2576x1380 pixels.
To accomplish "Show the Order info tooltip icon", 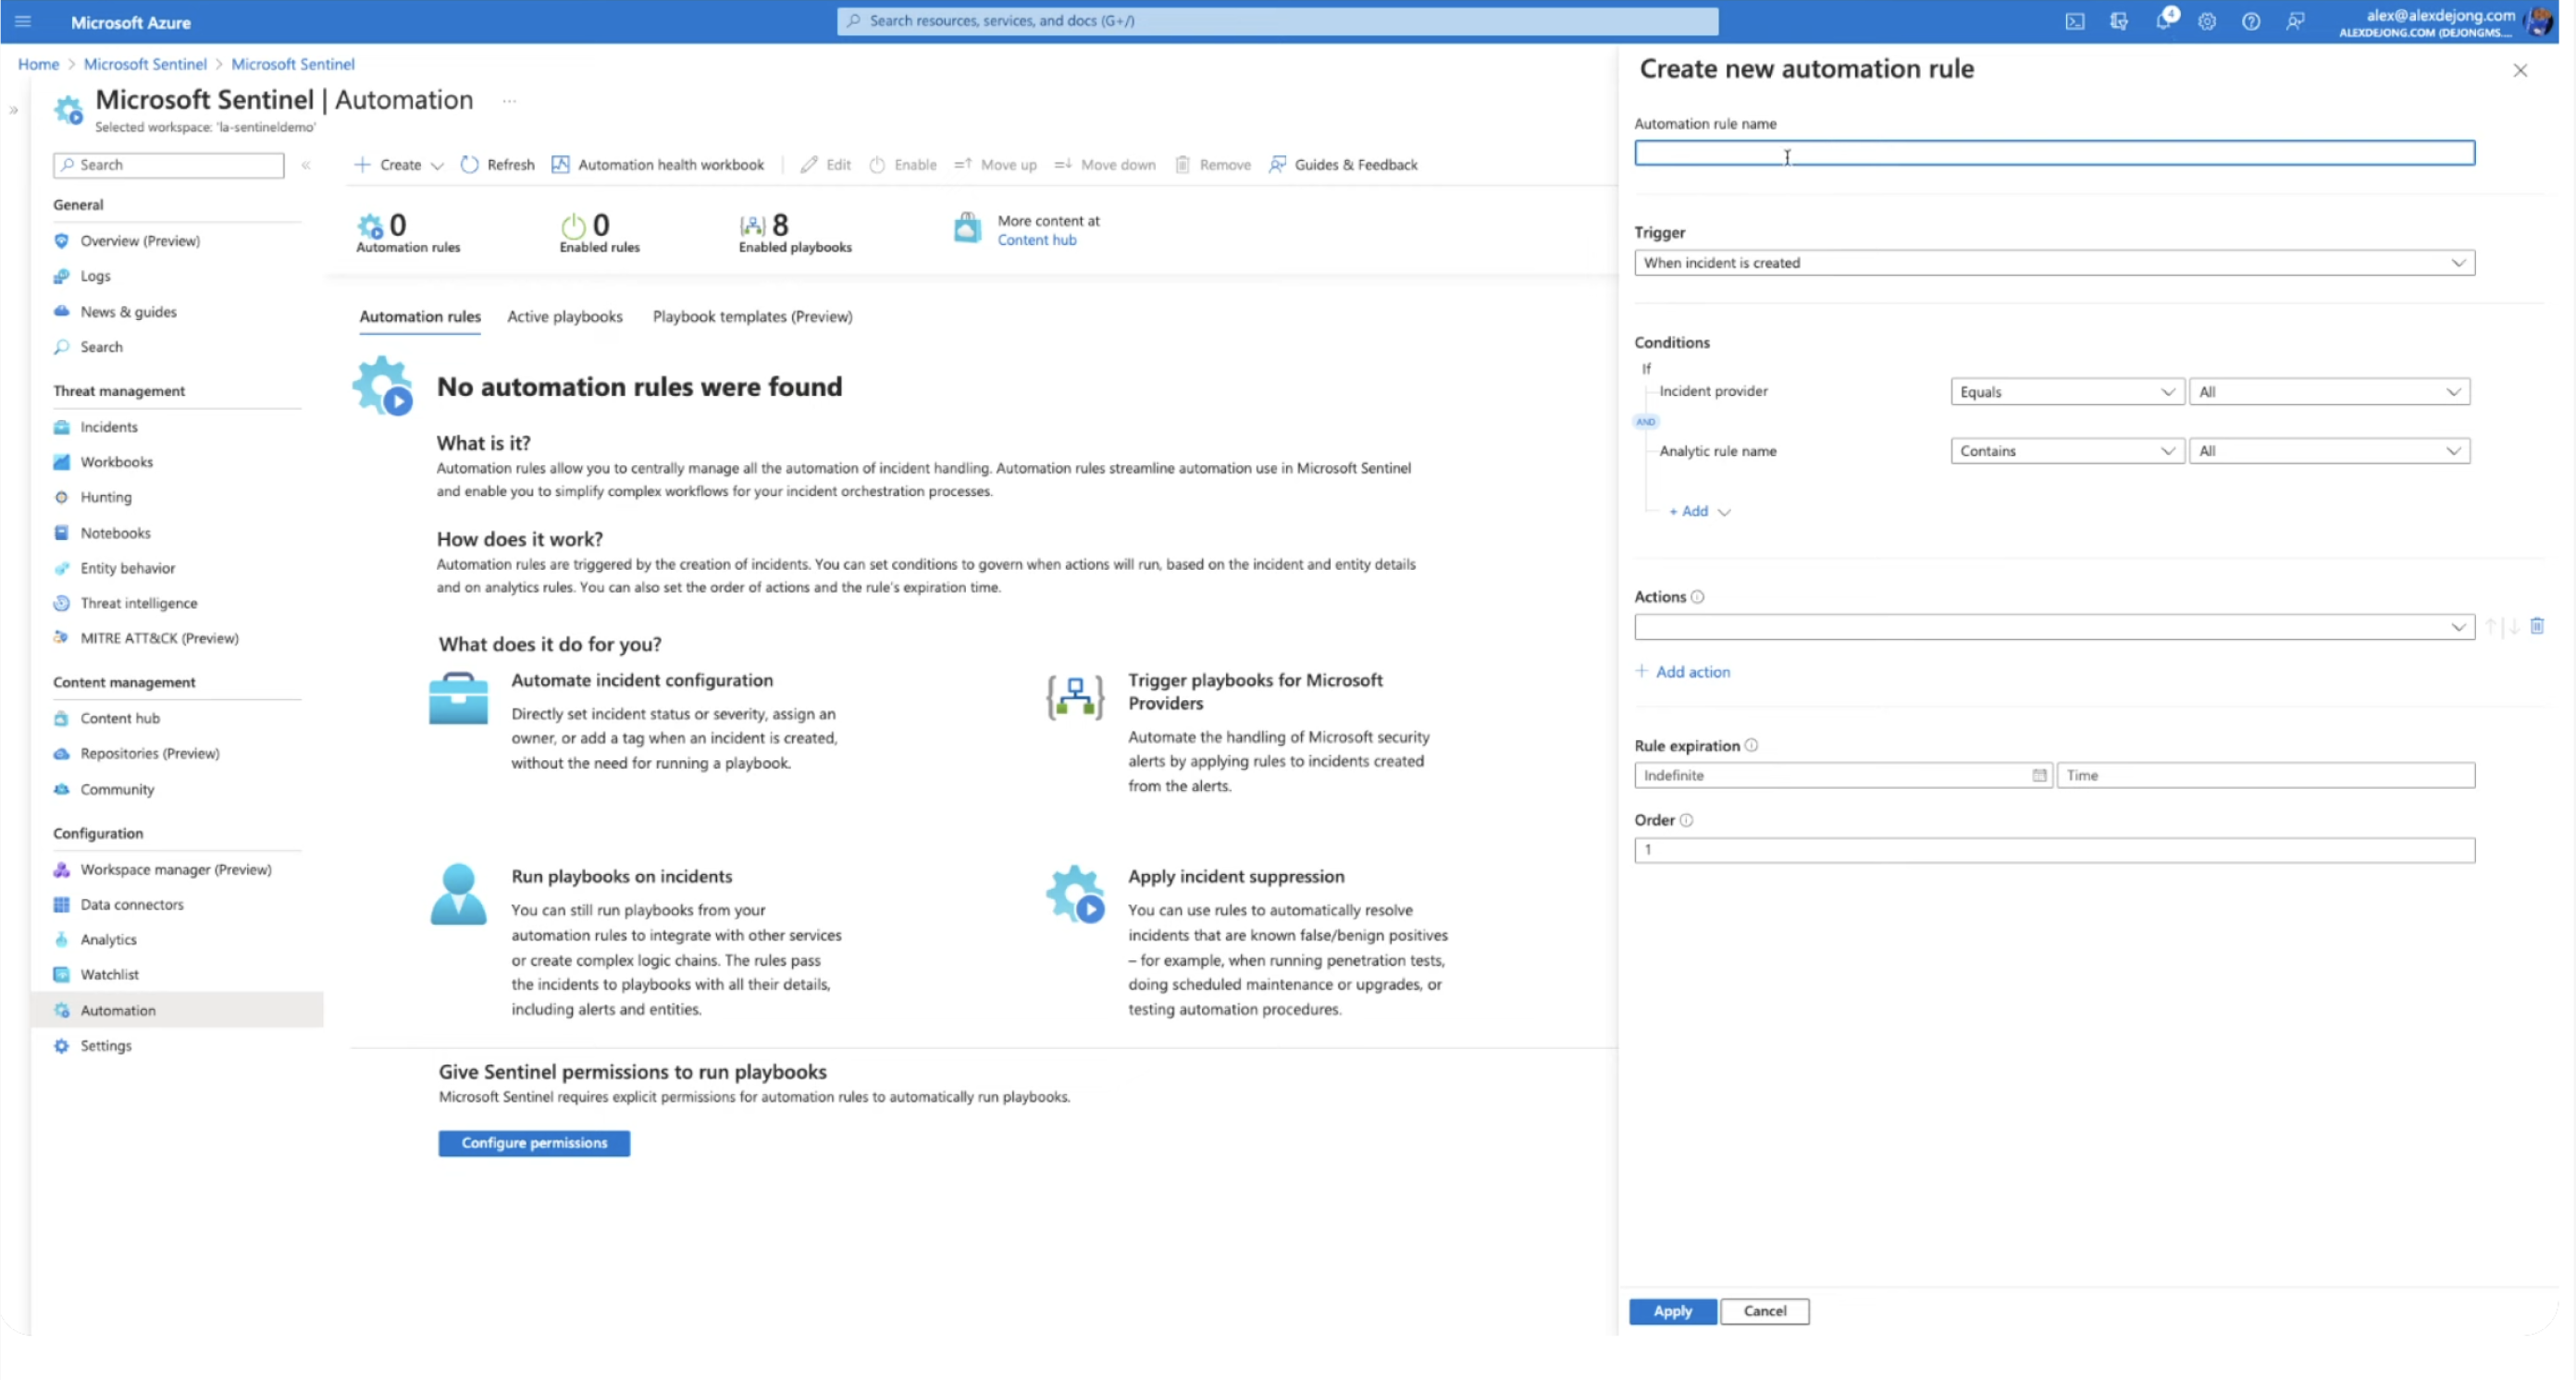I will tap(1686, 820).
